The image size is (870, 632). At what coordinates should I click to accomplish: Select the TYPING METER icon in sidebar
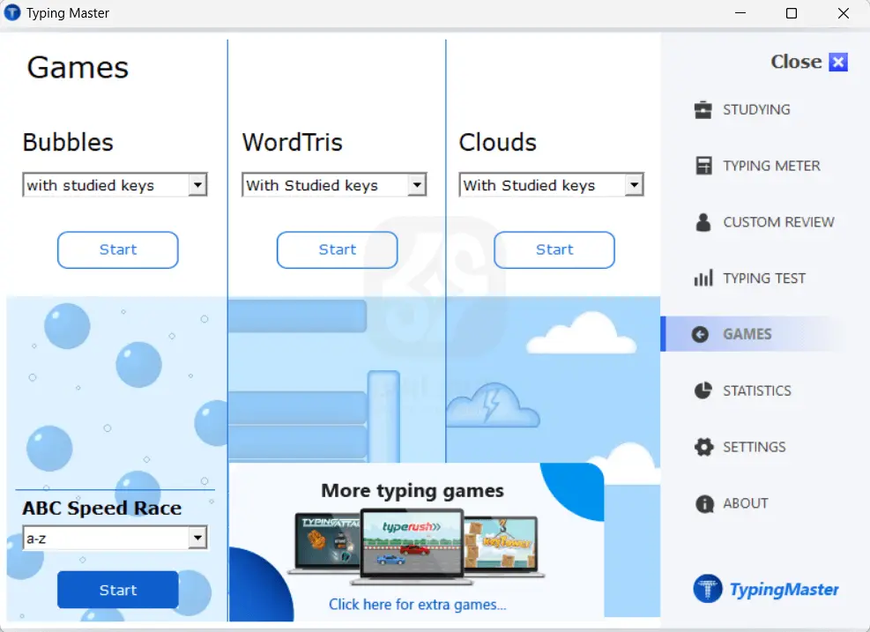(703, 166)
